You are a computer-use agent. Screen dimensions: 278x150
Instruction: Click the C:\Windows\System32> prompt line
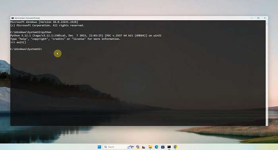(26, 49)
